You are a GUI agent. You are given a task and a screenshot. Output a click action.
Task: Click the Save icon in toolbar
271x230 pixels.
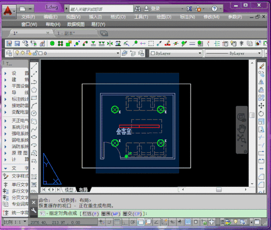coord(17,43)
